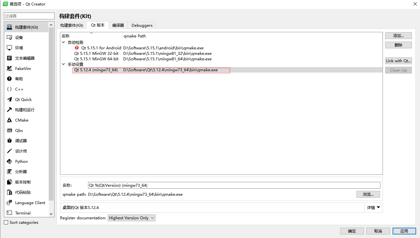
Task: Click the Qt Creator logo in title bar
Action: click(x=5, y=4)
